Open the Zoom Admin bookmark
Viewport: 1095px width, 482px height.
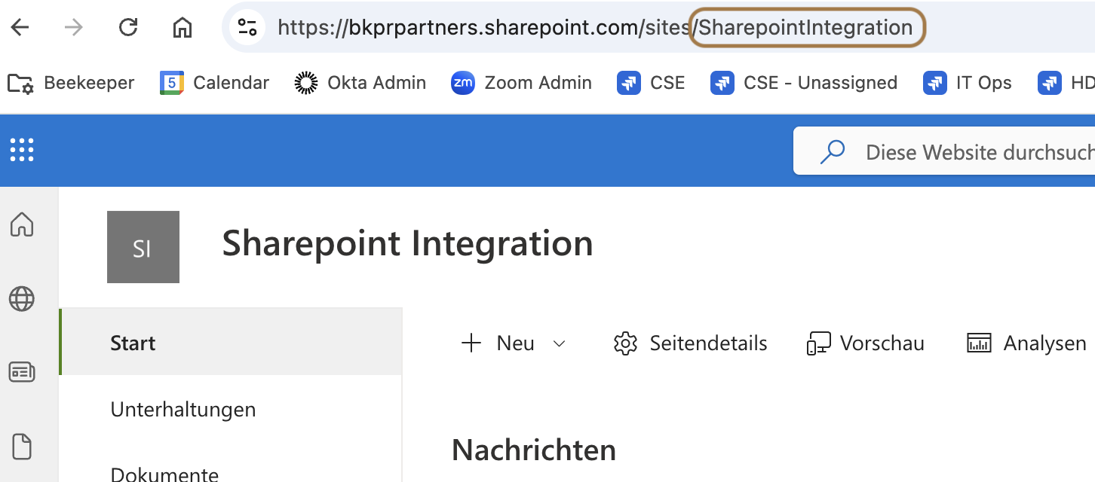coord(521,83)
